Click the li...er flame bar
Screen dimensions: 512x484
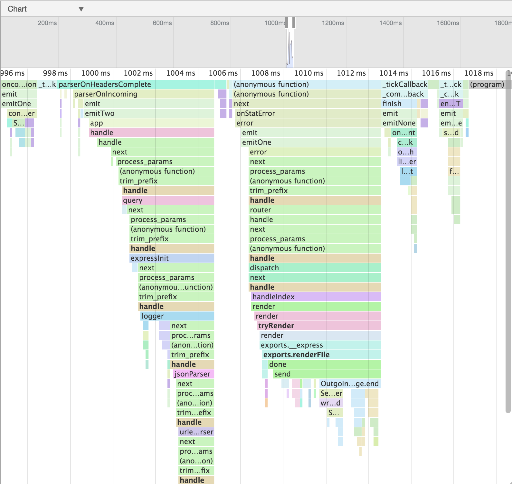point(407,162)
